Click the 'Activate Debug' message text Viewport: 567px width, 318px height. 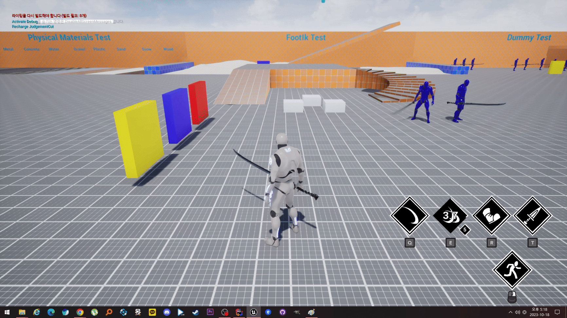pos(25,22)
